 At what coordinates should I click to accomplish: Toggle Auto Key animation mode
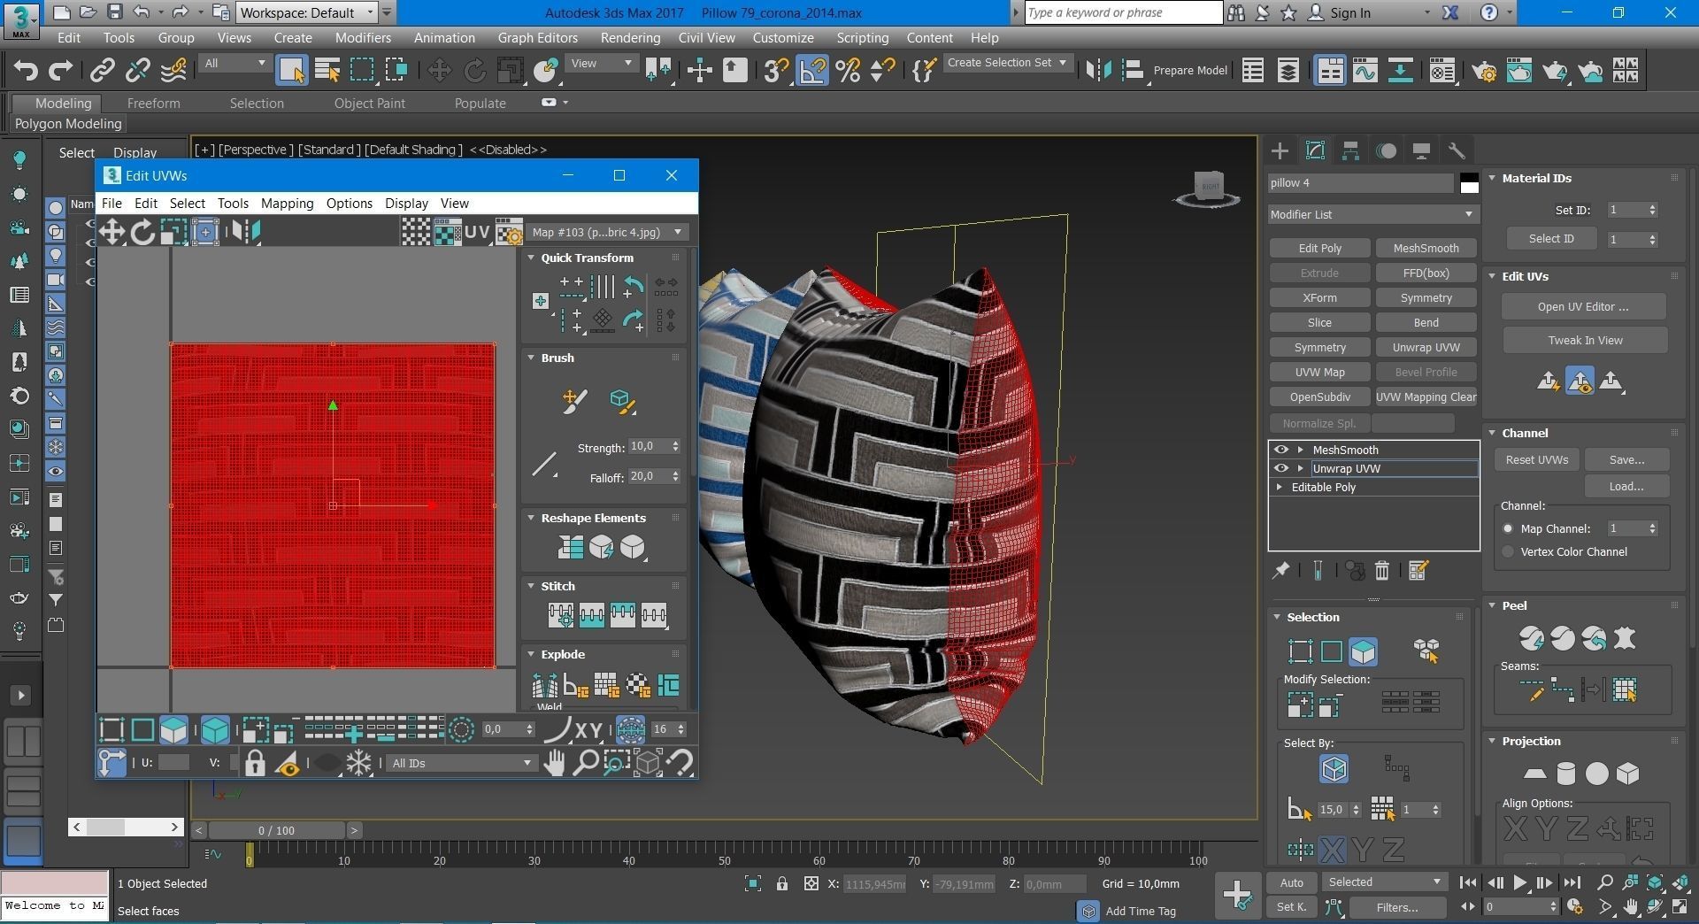pos(1291,882)
